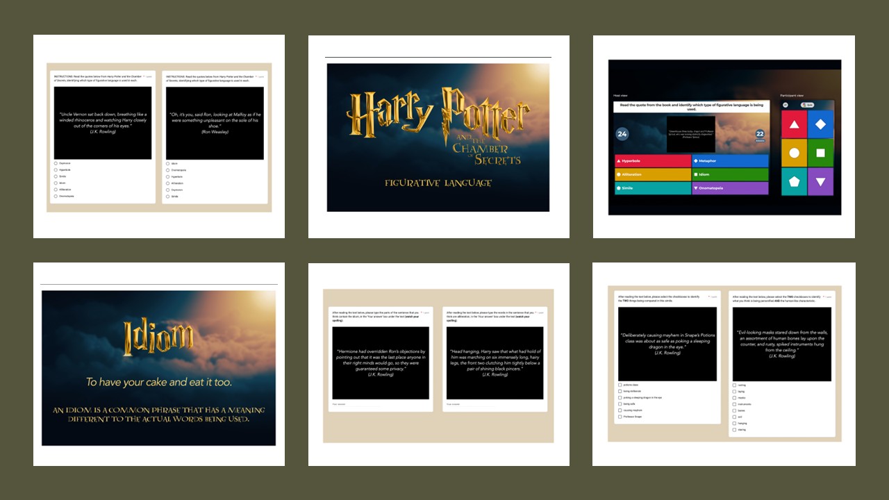Tap the red triangle tile in Participant view

[x=794, y=124]
